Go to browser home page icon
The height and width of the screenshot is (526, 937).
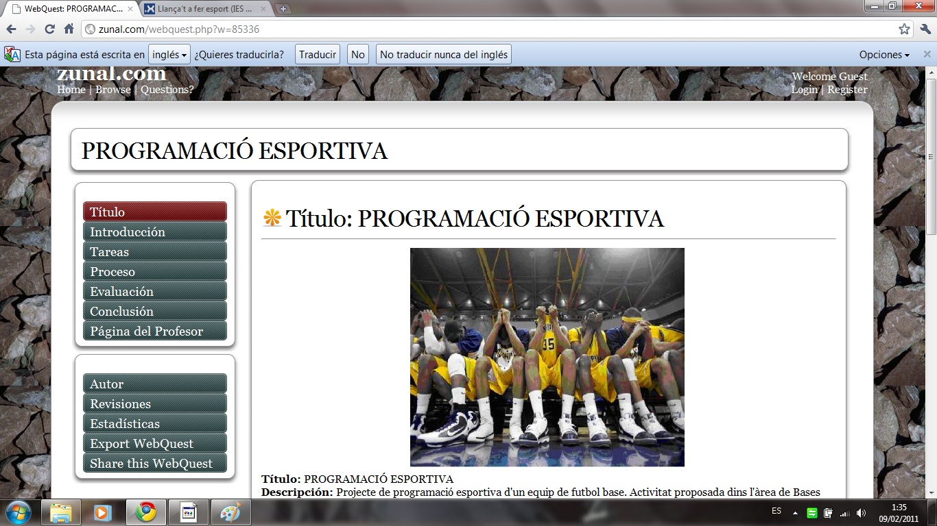tap(69, 29)
